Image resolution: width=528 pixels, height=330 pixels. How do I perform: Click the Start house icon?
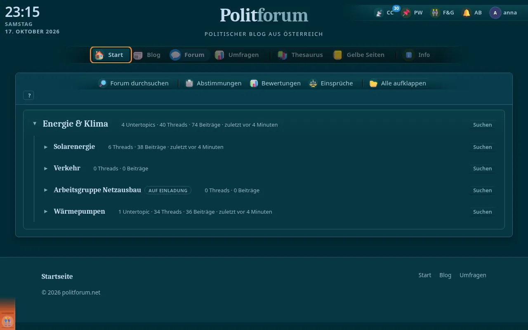click(x=99, y=55)
